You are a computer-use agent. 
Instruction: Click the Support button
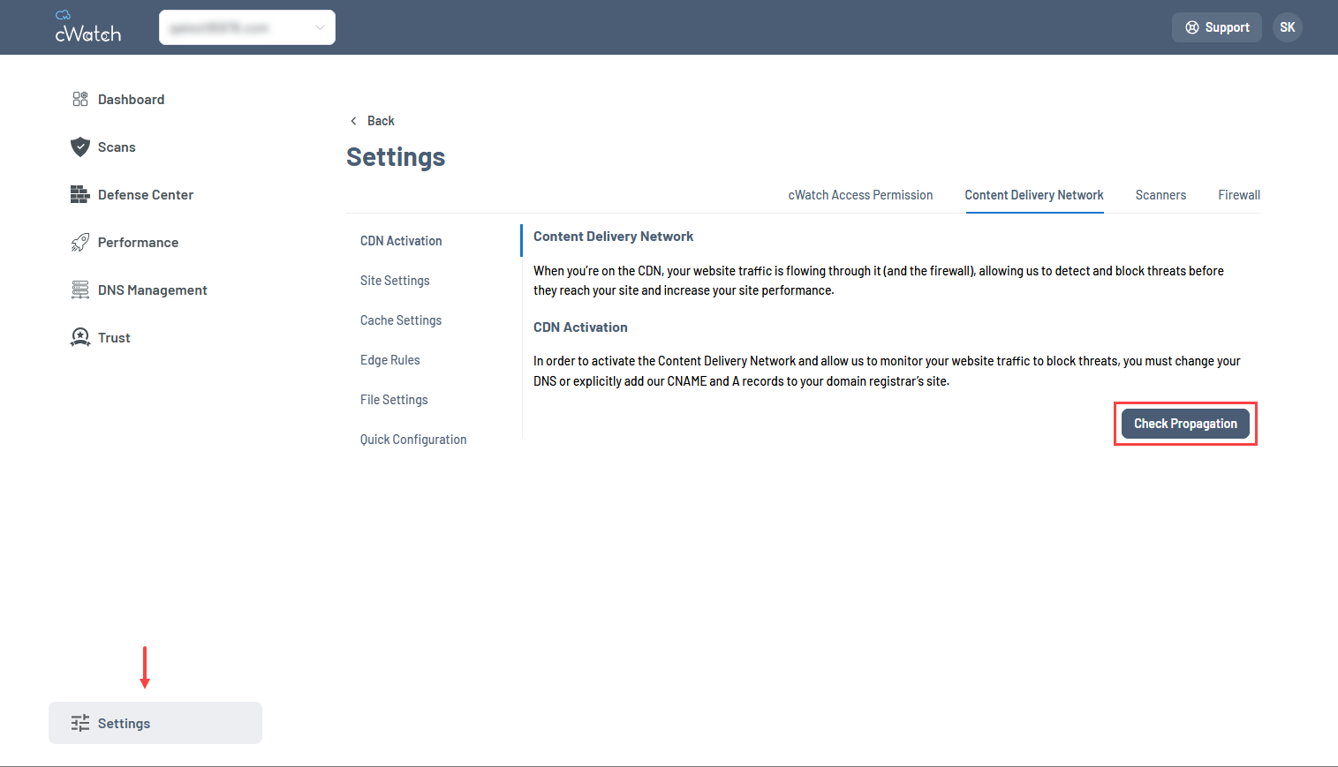click(x=1217, y=27)
